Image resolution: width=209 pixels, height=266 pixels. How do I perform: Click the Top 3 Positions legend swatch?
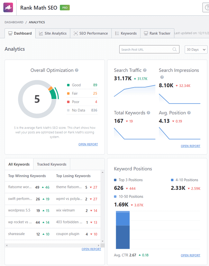(115, 180)
